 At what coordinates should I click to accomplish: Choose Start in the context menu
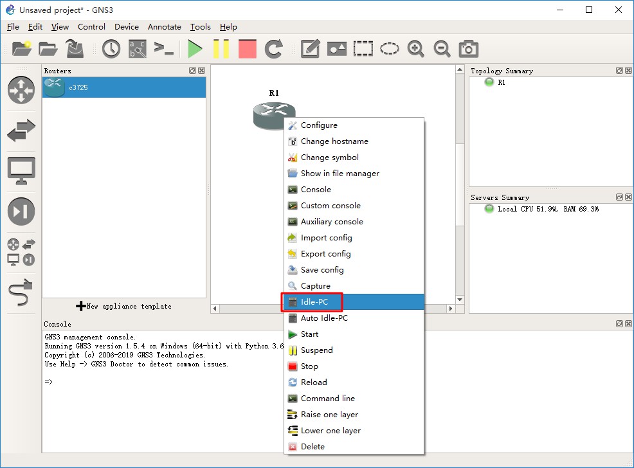[x=354, y=334]
